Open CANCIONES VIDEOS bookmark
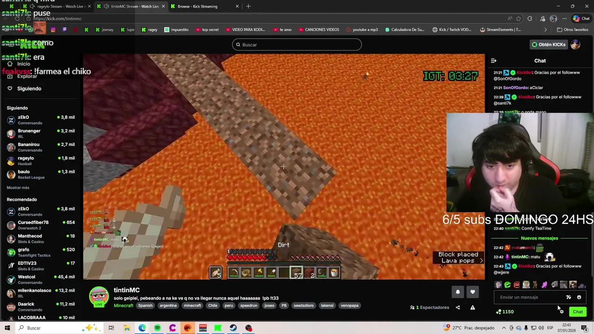Image resolution: width=594 pixels, height=334 pixels. tap(318, 30)
